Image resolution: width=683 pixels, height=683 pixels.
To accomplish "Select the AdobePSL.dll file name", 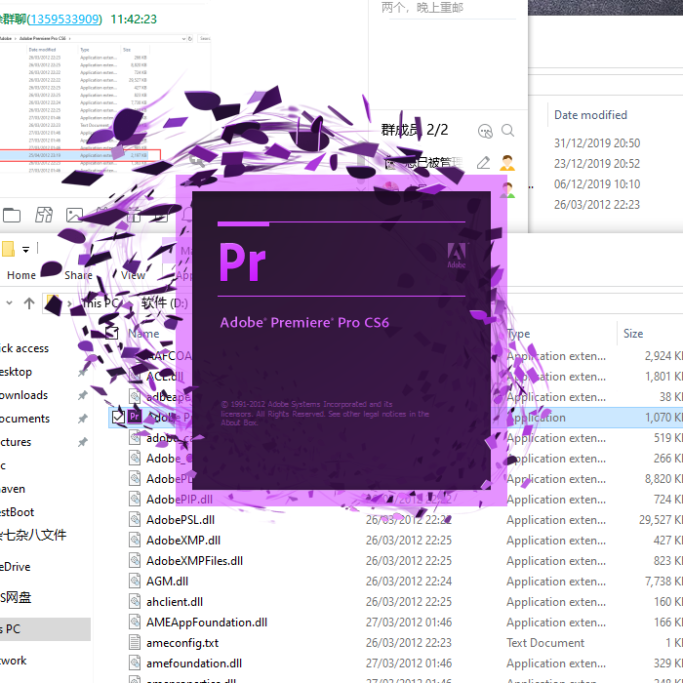I will (181, 520).
